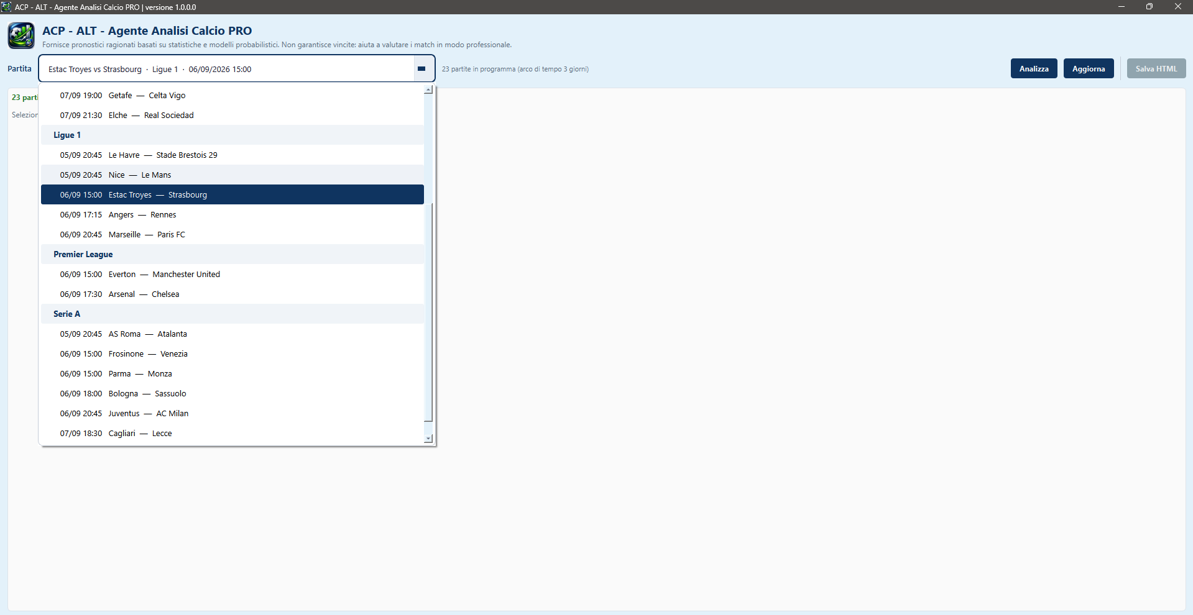
Task: Pick the Bologna — Sassuolo match
Action: click(x=233, y=393)
